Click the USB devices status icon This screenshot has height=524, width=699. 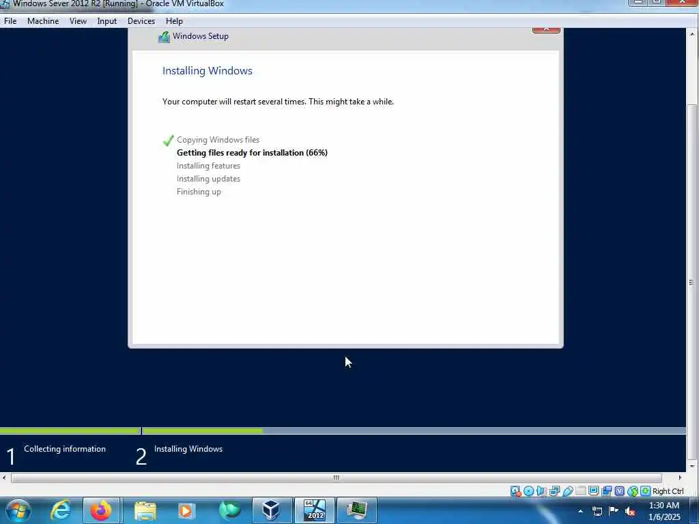pyautogui.click(x=567, y=491)
